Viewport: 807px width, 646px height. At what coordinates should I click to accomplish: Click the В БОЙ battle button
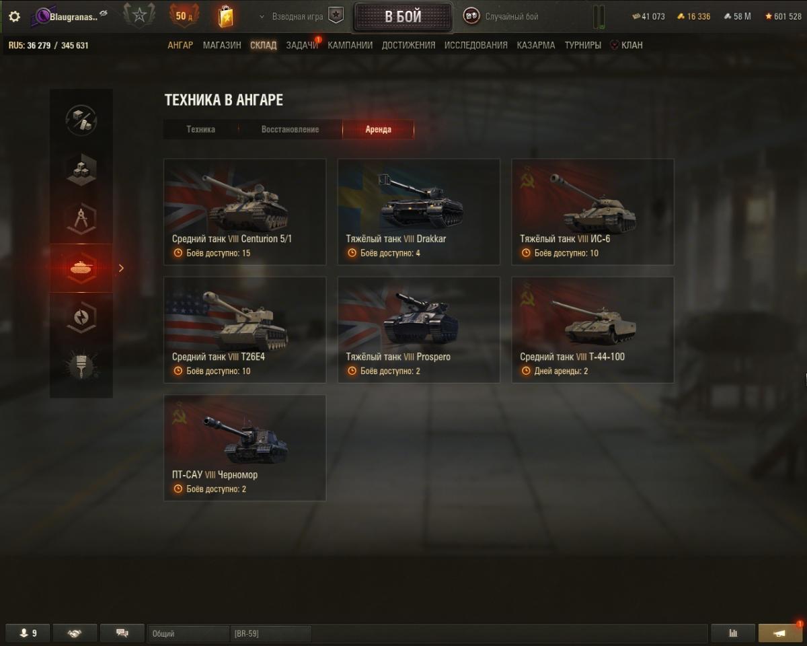click(x=403, y=17)
